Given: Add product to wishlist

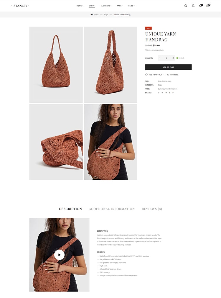Looking at the screenshot, I should pos(154,75).
